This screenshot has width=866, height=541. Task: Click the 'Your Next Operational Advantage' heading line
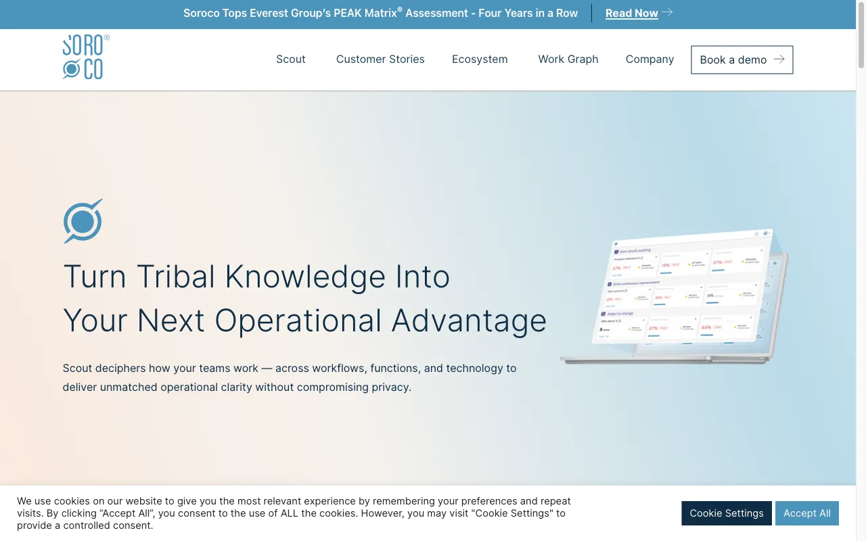pos(304,321)
